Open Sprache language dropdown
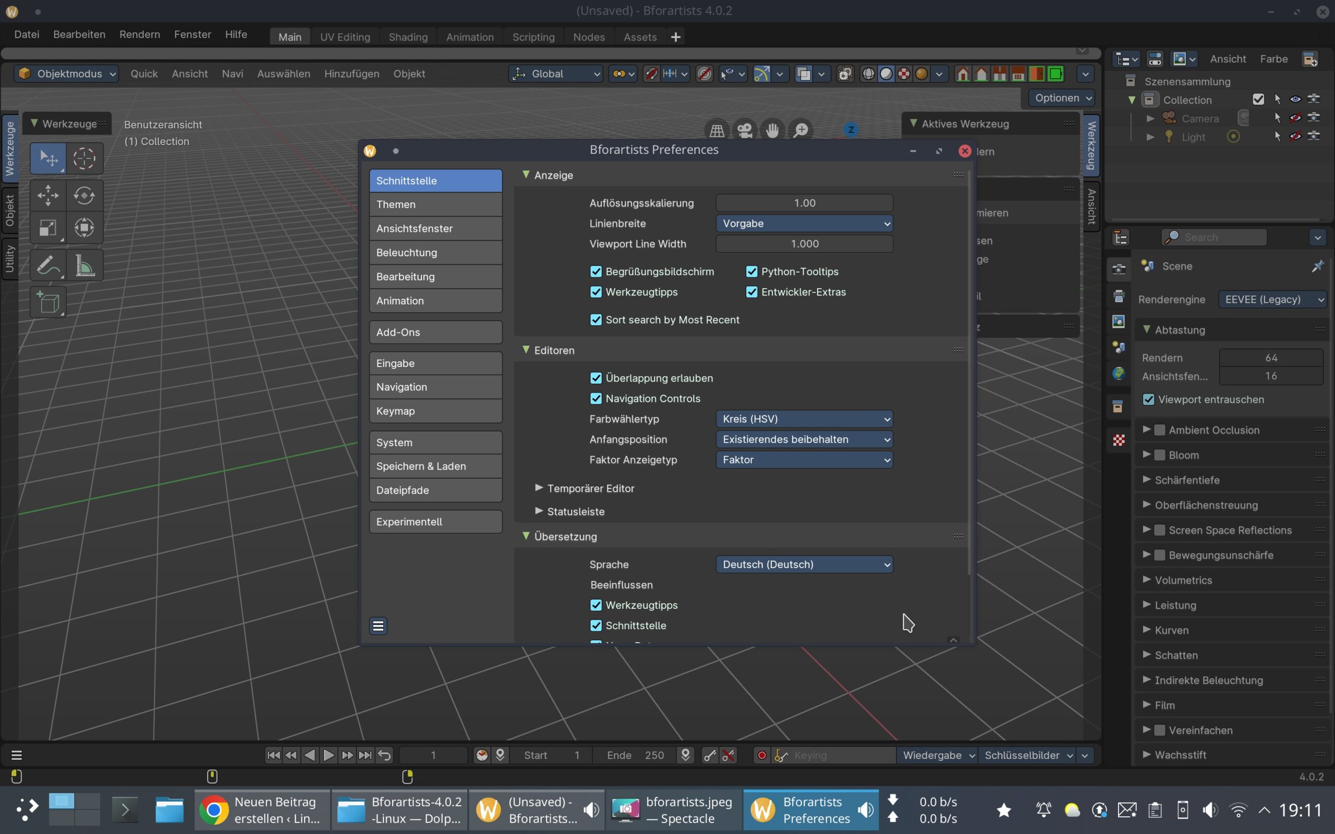Viewport: 1335px width, 834px height. coord(804,565)
